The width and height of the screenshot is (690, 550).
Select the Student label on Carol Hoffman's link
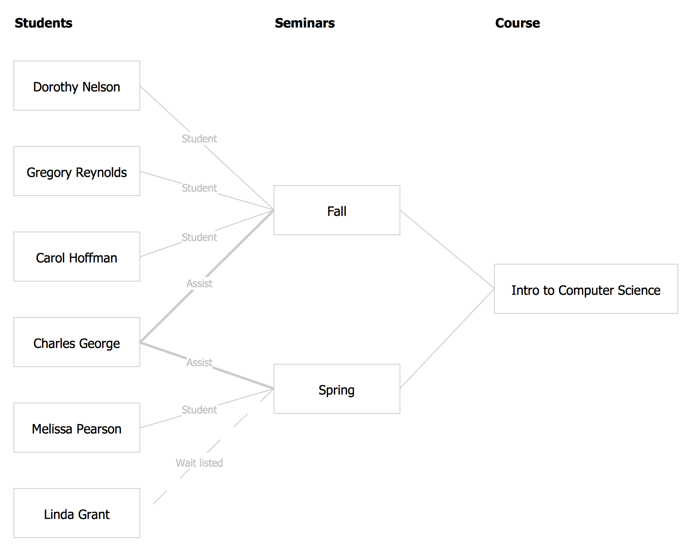[x=199, y=237]
